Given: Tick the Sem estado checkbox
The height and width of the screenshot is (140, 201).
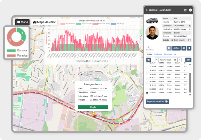Looking at the screenshot, I should [x=189, y=40].
